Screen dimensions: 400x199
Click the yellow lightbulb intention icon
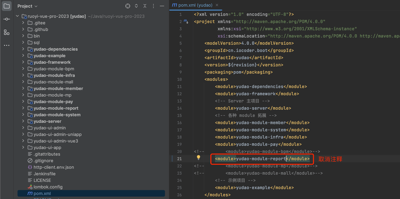click(198, 158)
